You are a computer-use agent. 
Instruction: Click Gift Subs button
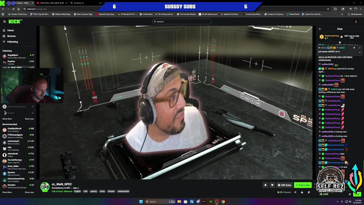pos(284,185)
